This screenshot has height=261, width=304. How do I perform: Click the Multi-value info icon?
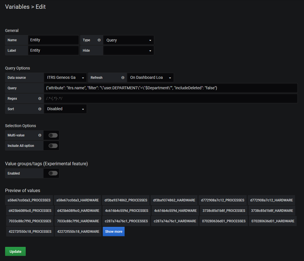click(x=40, y=135)
